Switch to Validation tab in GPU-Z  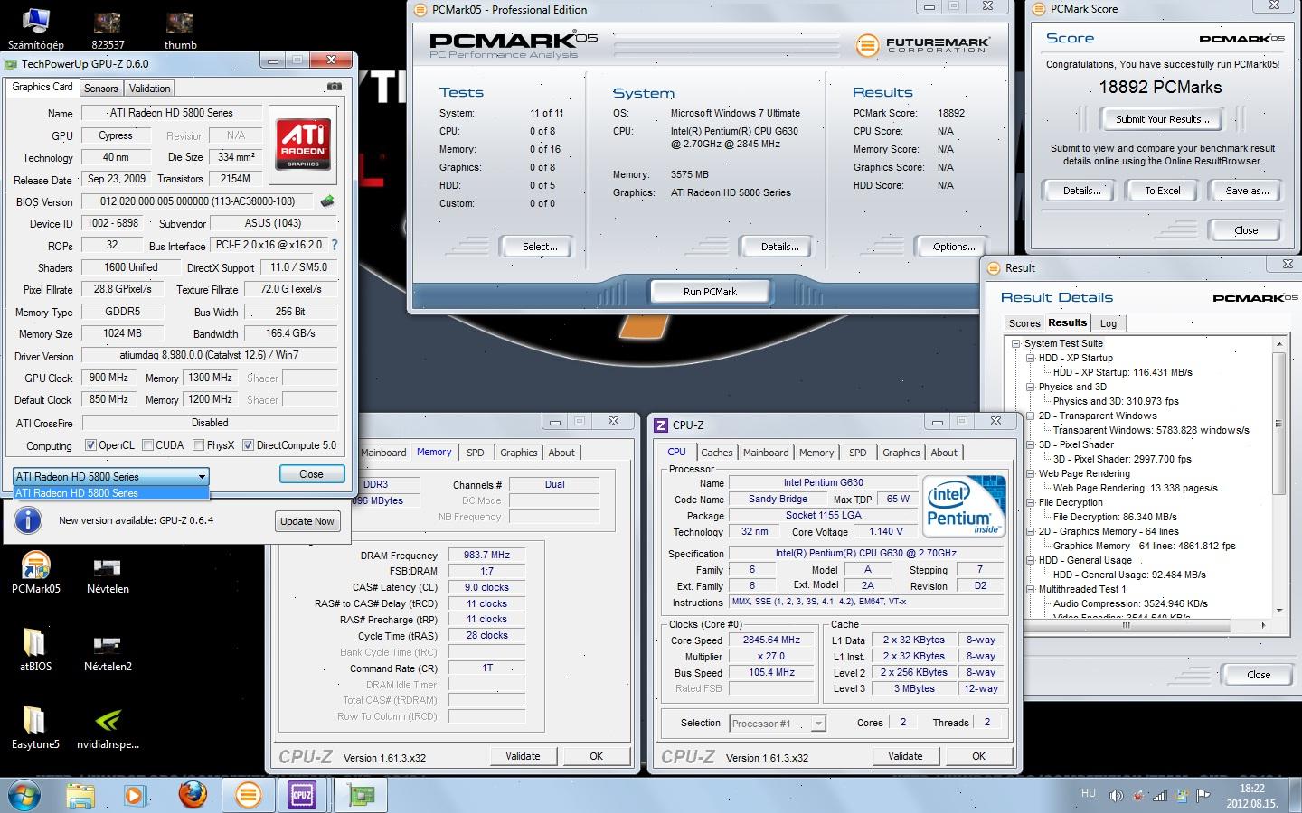(x=149, y=89)
